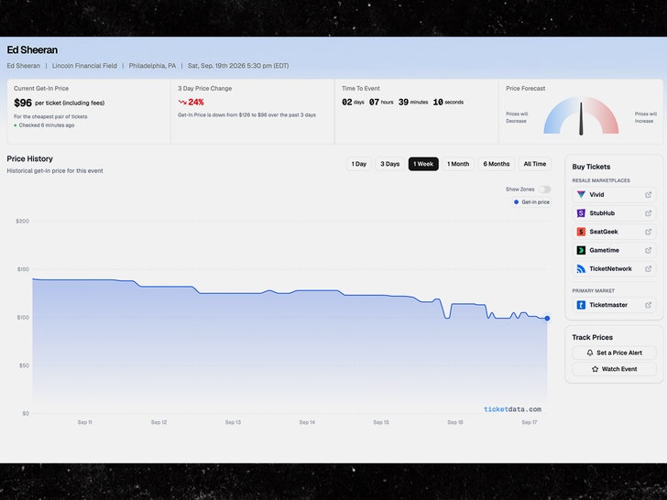The image size is (667, 500).
Task: Open the Ticketmaster primary market link
Action: [x=614, y=305]
